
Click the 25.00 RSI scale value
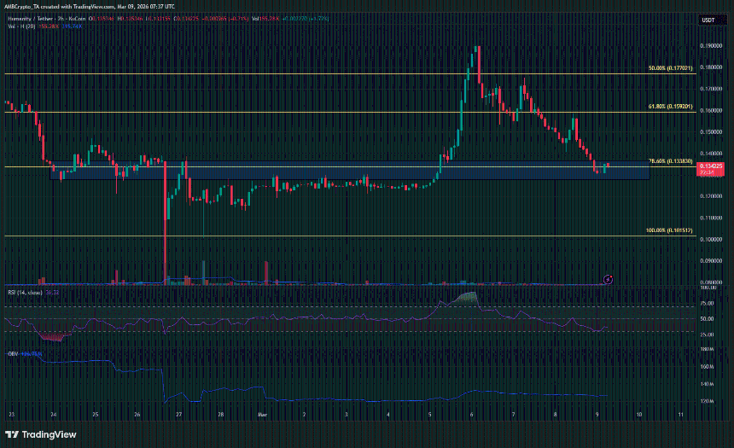click(708, 335)
